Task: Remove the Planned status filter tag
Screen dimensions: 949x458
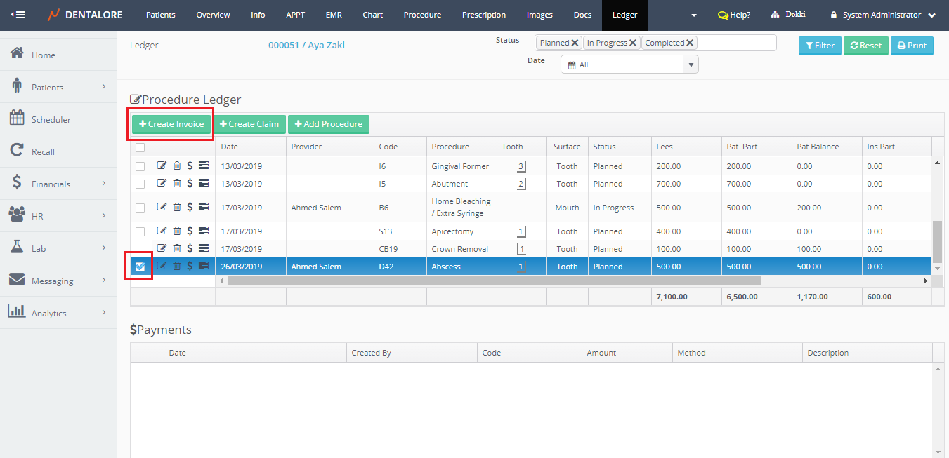Action: click(575, 43)
